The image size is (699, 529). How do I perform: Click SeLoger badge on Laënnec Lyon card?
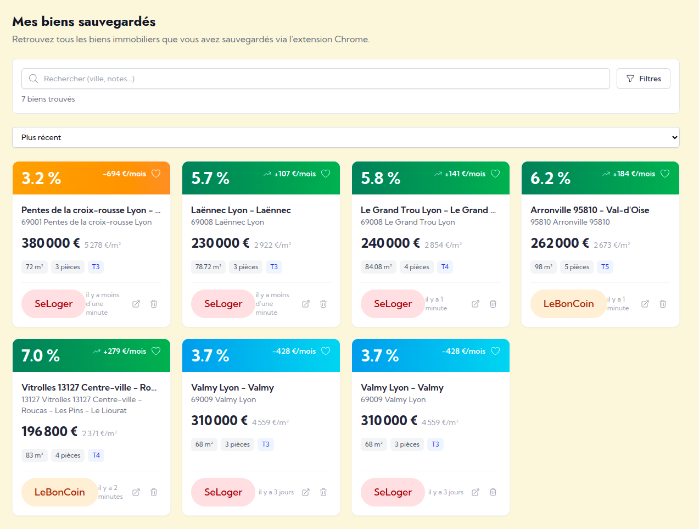(x=223, y=304)
